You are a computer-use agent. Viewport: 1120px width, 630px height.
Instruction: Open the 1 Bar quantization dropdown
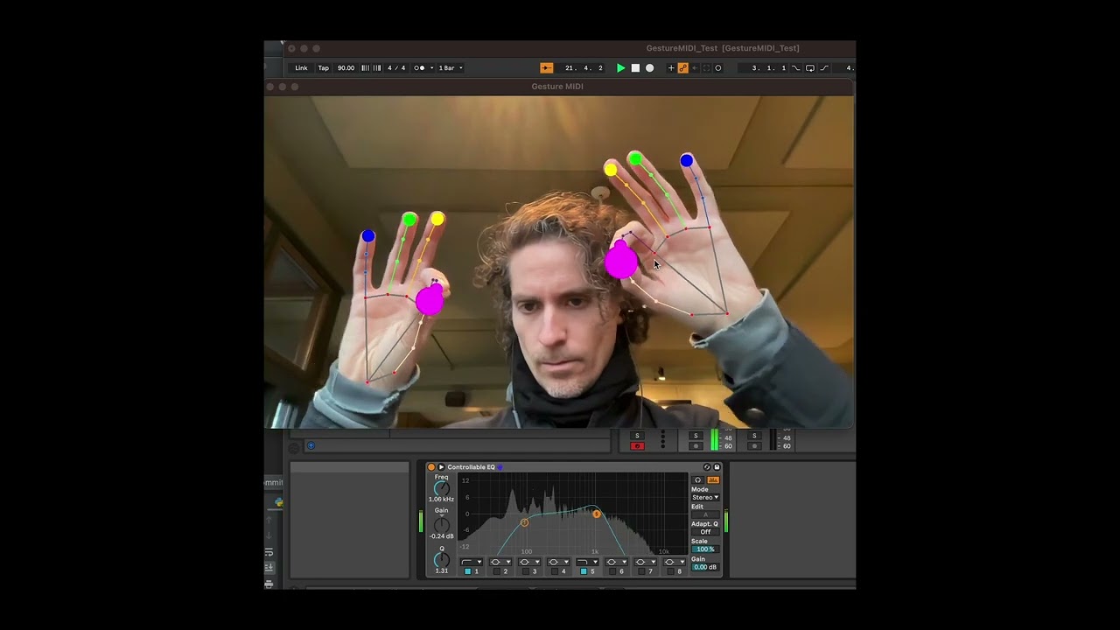pos(451,68)
